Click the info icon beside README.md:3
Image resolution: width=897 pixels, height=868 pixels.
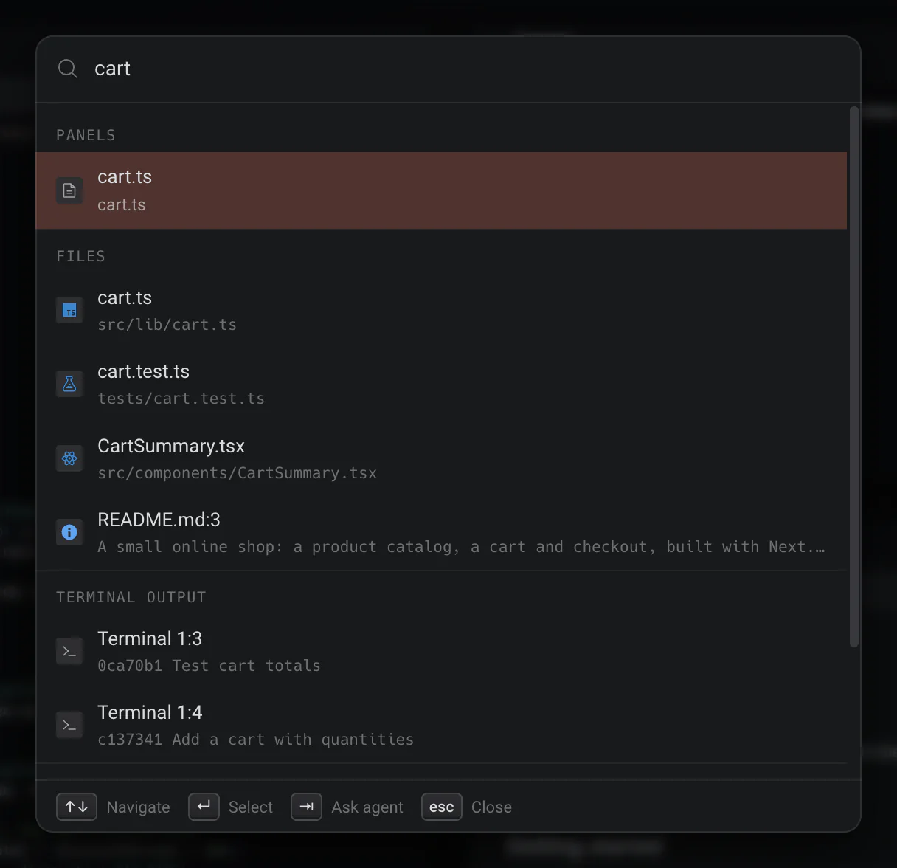[69, 532]
